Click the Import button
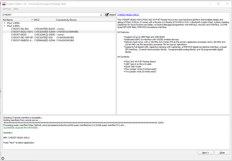The image size is (232, 161). point(110,15)
